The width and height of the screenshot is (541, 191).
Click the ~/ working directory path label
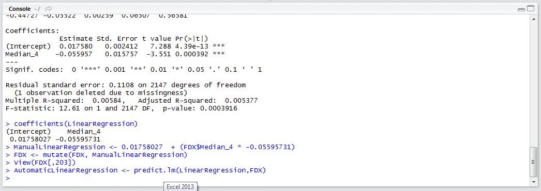point(36,8)
